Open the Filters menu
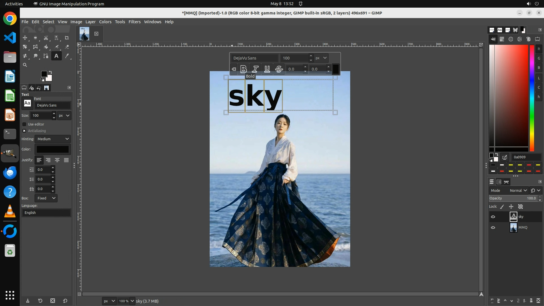544x306 pixels. tap(134, 22)
